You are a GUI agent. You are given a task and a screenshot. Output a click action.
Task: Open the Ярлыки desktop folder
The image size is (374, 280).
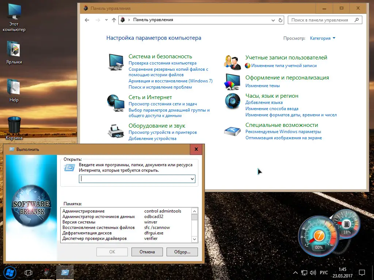(14, 49)
